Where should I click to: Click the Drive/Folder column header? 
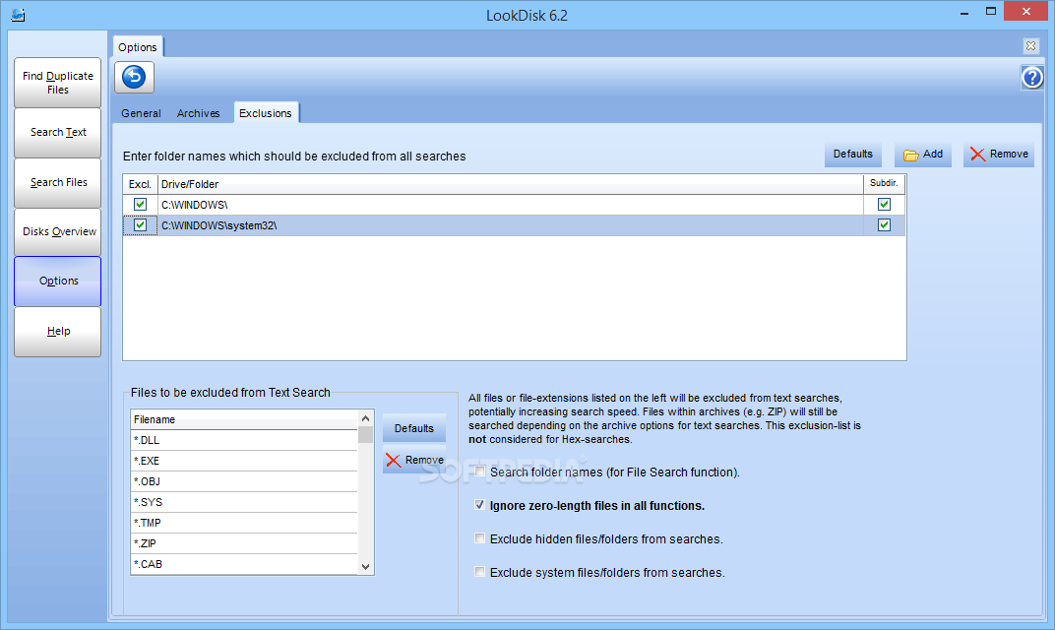click(511, 184)
